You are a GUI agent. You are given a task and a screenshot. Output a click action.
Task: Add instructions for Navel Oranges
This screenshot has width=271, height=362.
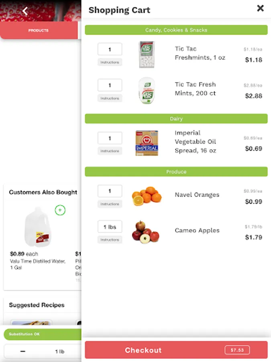point(110,204)
